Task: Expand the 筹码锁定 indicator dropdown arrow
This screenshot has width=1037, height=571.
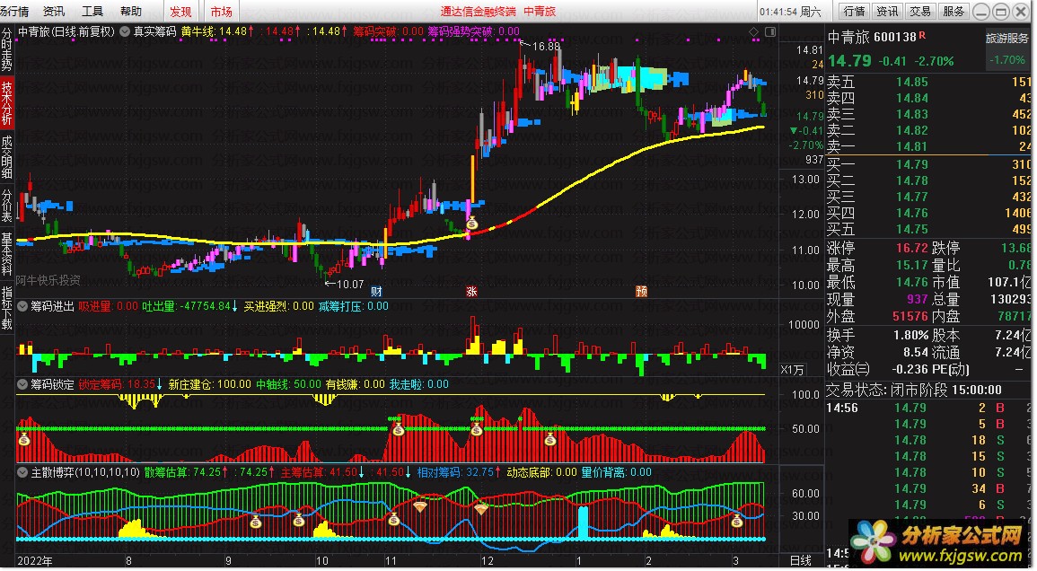Action: (22, 384)
